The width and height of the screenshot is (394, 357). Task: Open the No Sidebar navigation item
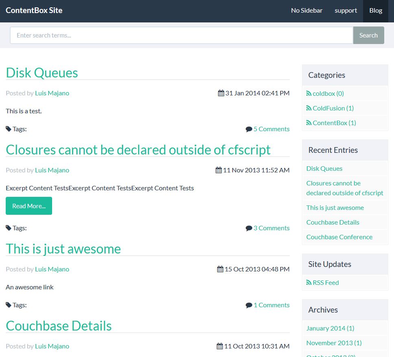tap(306, 11)
